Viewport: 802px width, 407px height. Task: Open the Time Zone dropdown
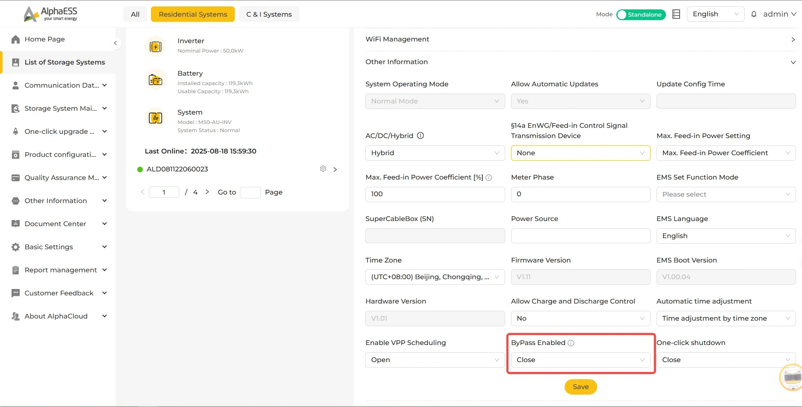coord(435,277)
